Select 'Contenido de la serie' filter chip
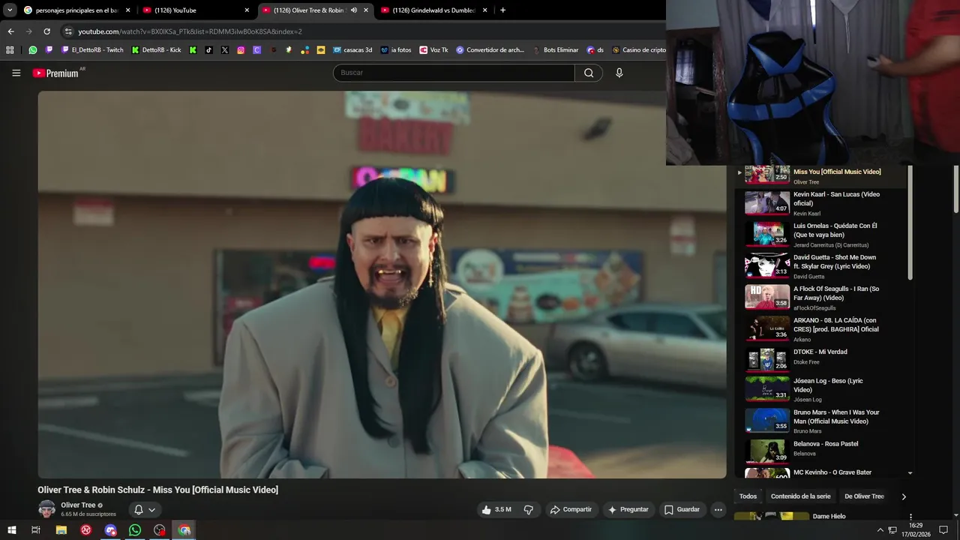 click(x=800, y=496)
